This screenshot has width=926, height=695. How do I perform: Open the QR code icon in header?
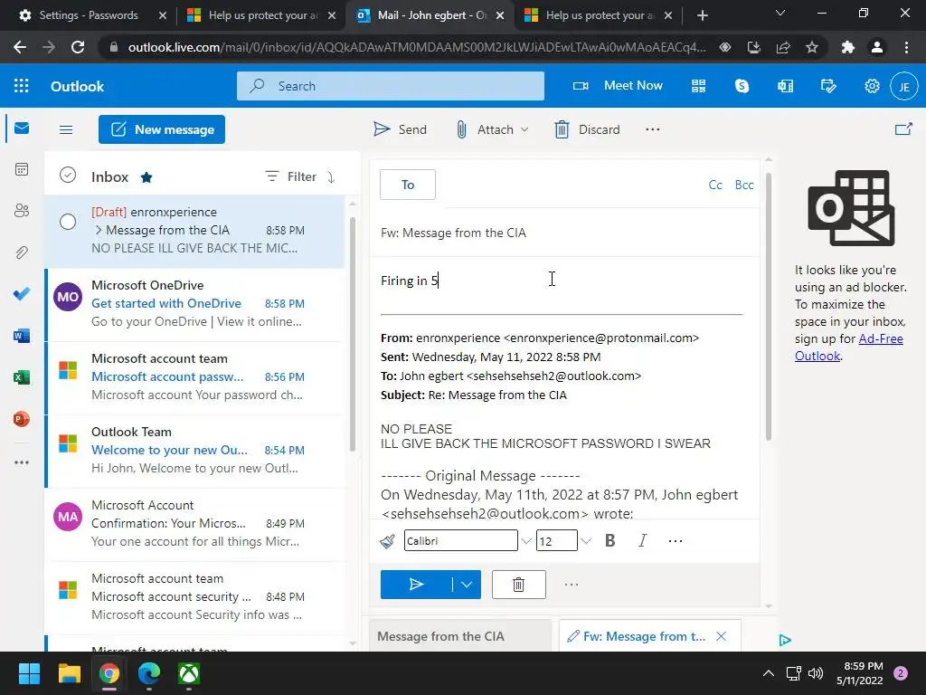(x=699, y=86)
